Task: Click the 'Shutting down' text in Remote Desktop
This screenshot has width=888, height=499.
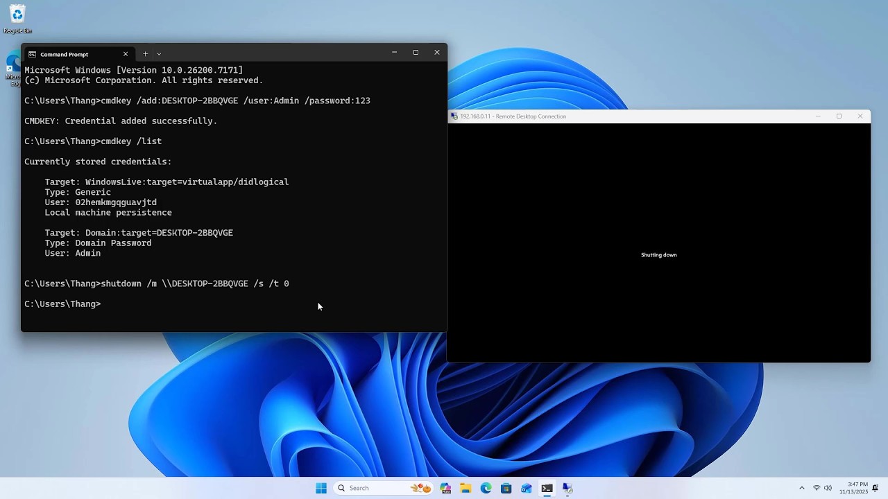Action: click(x=658, y=255)
